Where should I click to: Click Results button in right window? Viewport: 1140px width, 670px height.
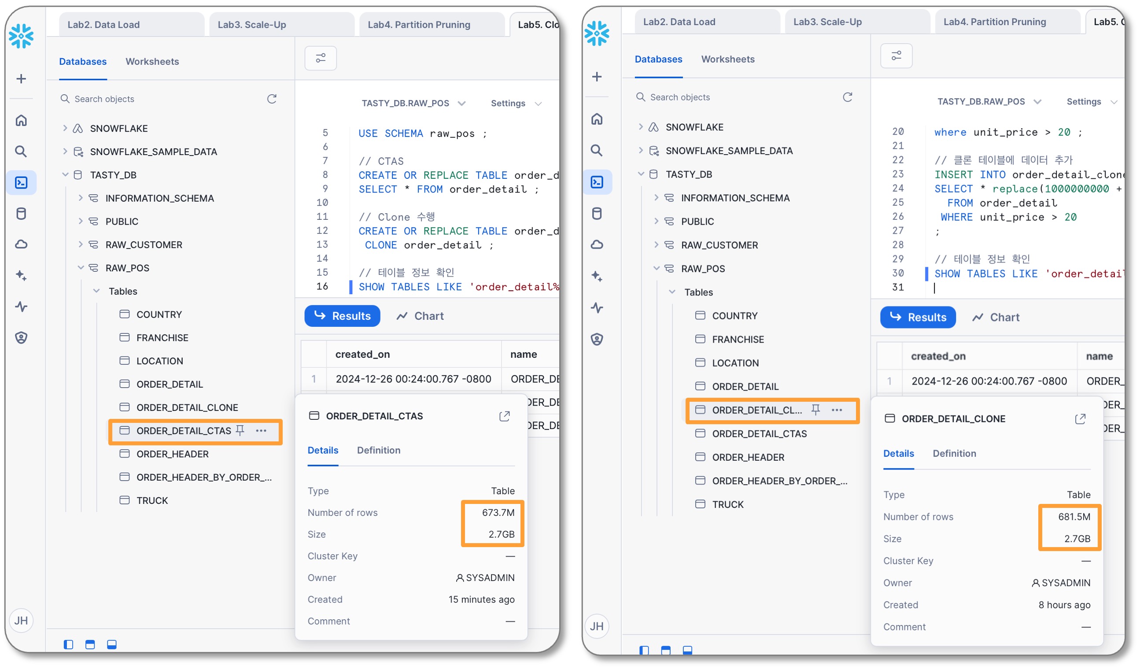[x=919, y=317]
